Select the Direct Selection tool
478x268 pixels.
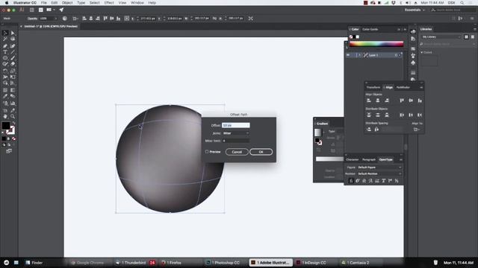click(x=13, y=33)
